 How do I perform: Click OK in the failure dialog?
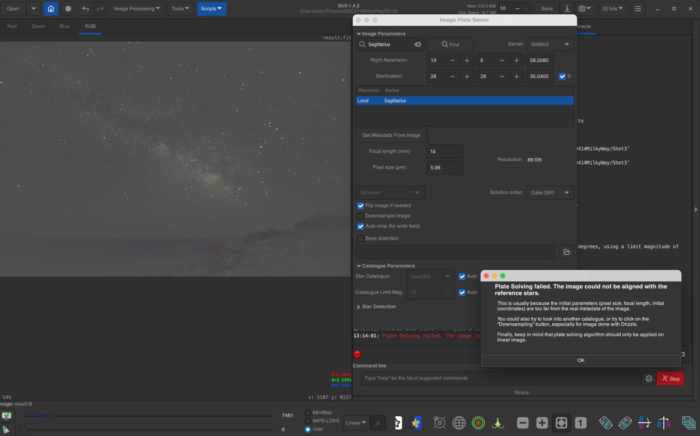pos(581,361)
